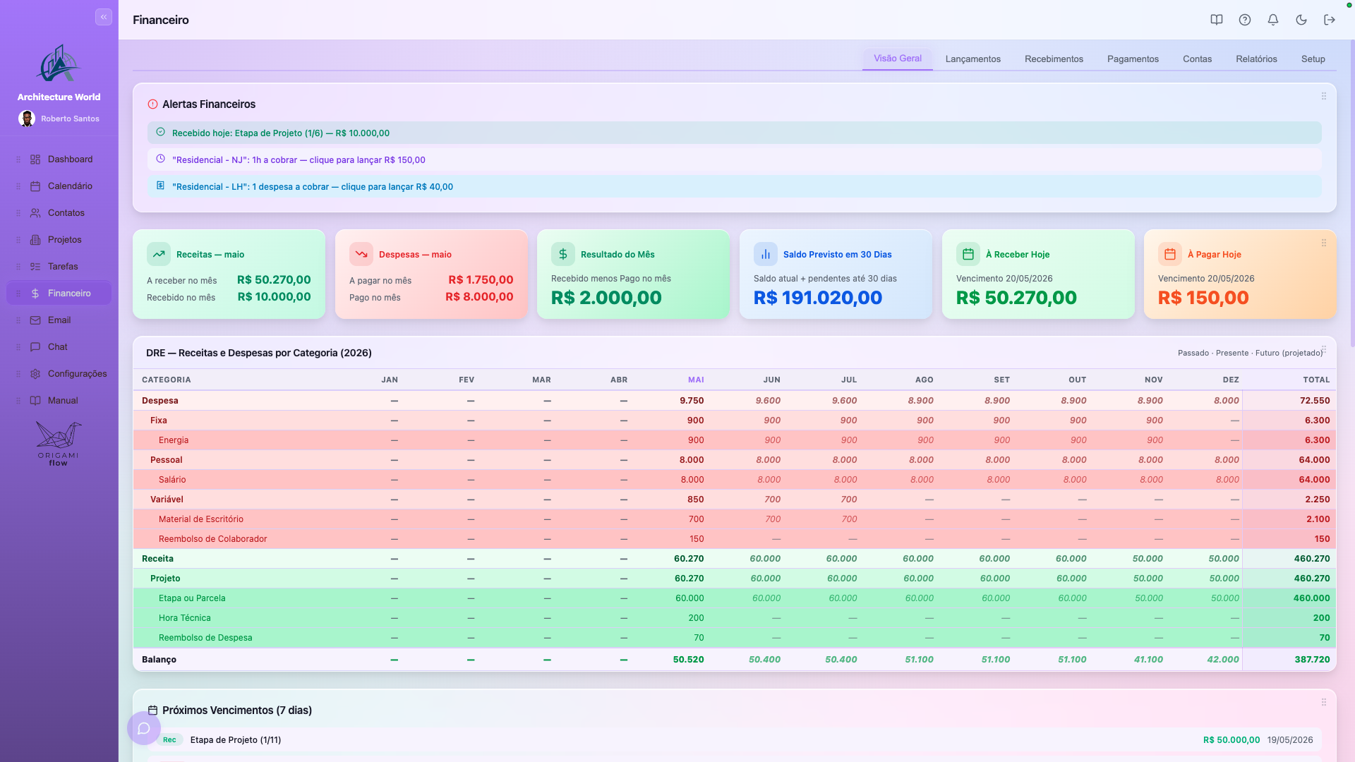Open the manual book icon in header
Viewport: 1355px width, 762px height.
pyautogui.click(x=1217, y=20)
